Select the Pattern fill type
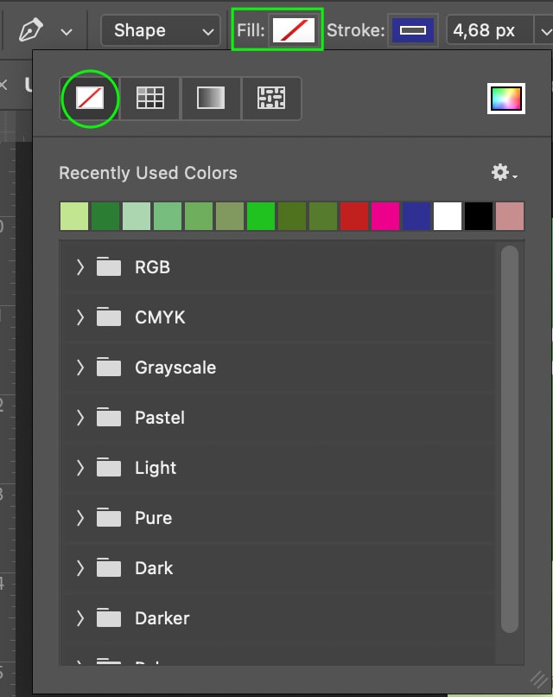553x697 pixels. (x=271, y=99)
